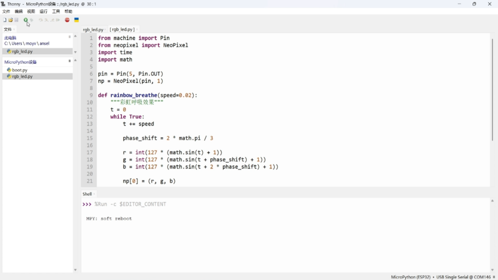Viewport: 498px width, 280px height.
Task: Open the 视图 menu
Action: pos(31,12)
